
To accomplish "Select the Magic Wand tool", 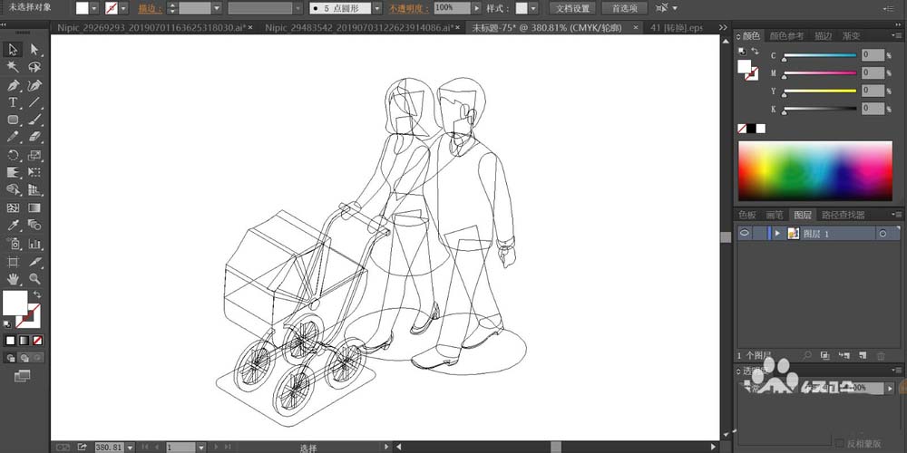I will click(13, 67).
